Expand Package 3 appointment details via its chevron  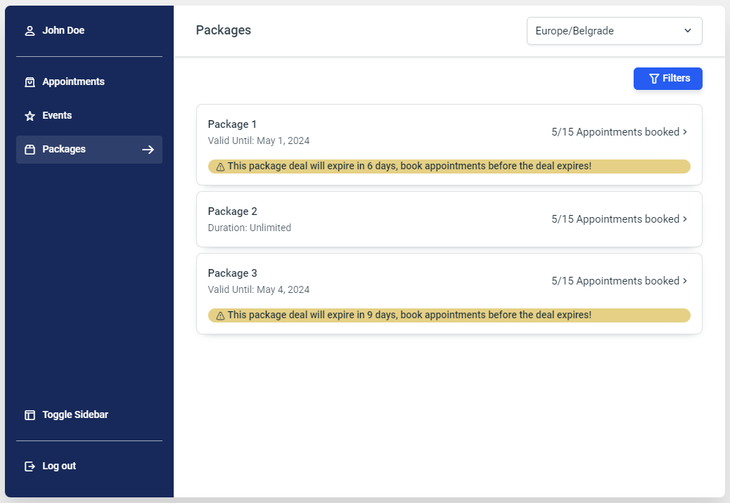point(685,280)
